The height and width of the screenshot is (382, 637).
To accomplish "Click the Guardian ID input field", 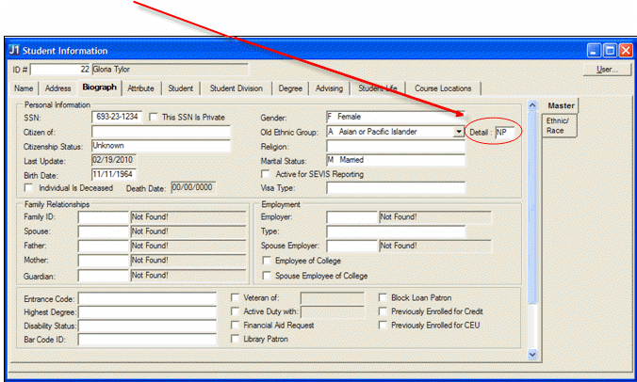I will click(x=104, y=276).
